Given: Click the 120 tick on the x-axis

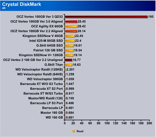Looking at the screenshot, I should (x=115, y=123).
